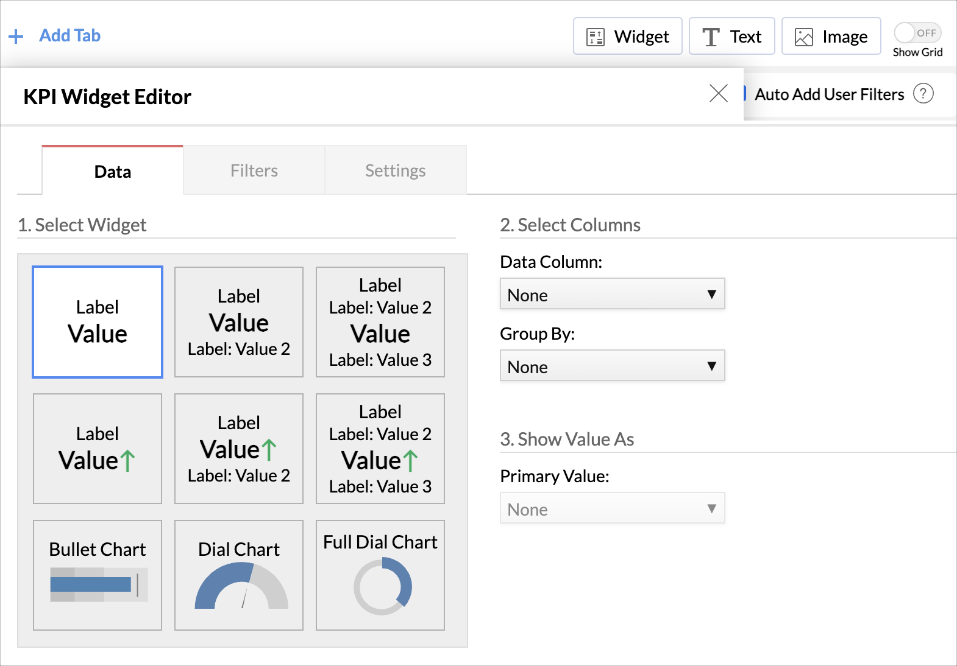
Task: Click the help question mark icon
Action: (923, 94)
